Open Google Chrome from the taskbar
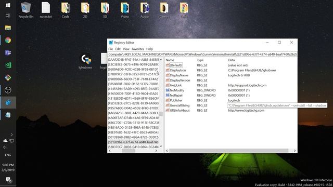 [8, 41]
